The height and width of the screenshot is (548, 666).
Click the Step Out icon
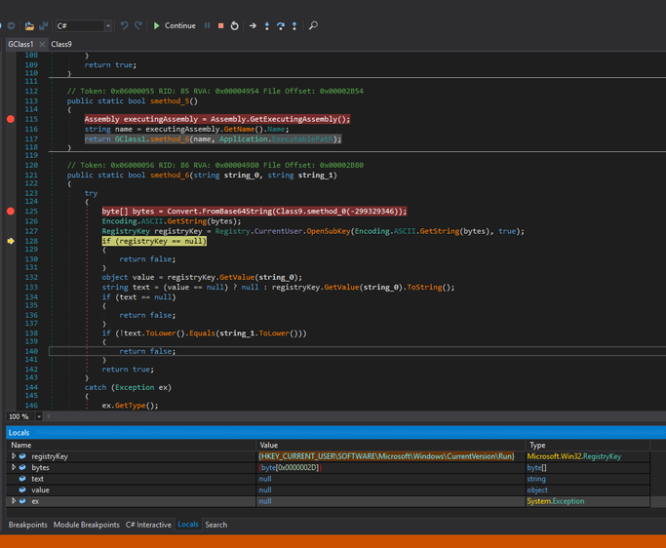pyautogui.click(x=294, y=25)
